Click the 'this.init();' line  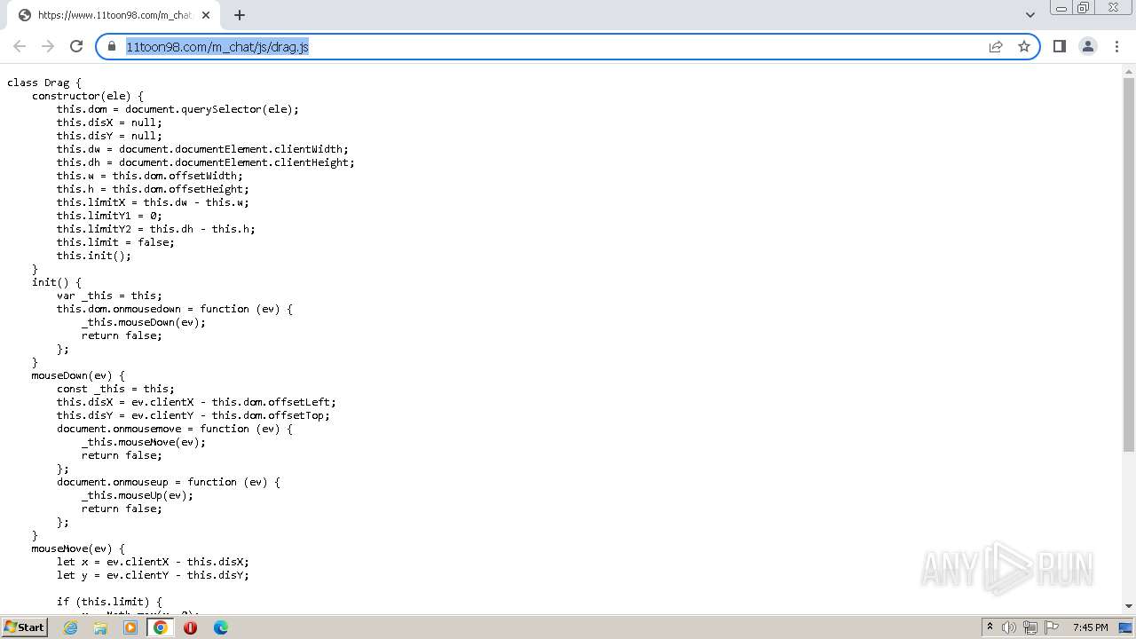click(x=94, y=256)
